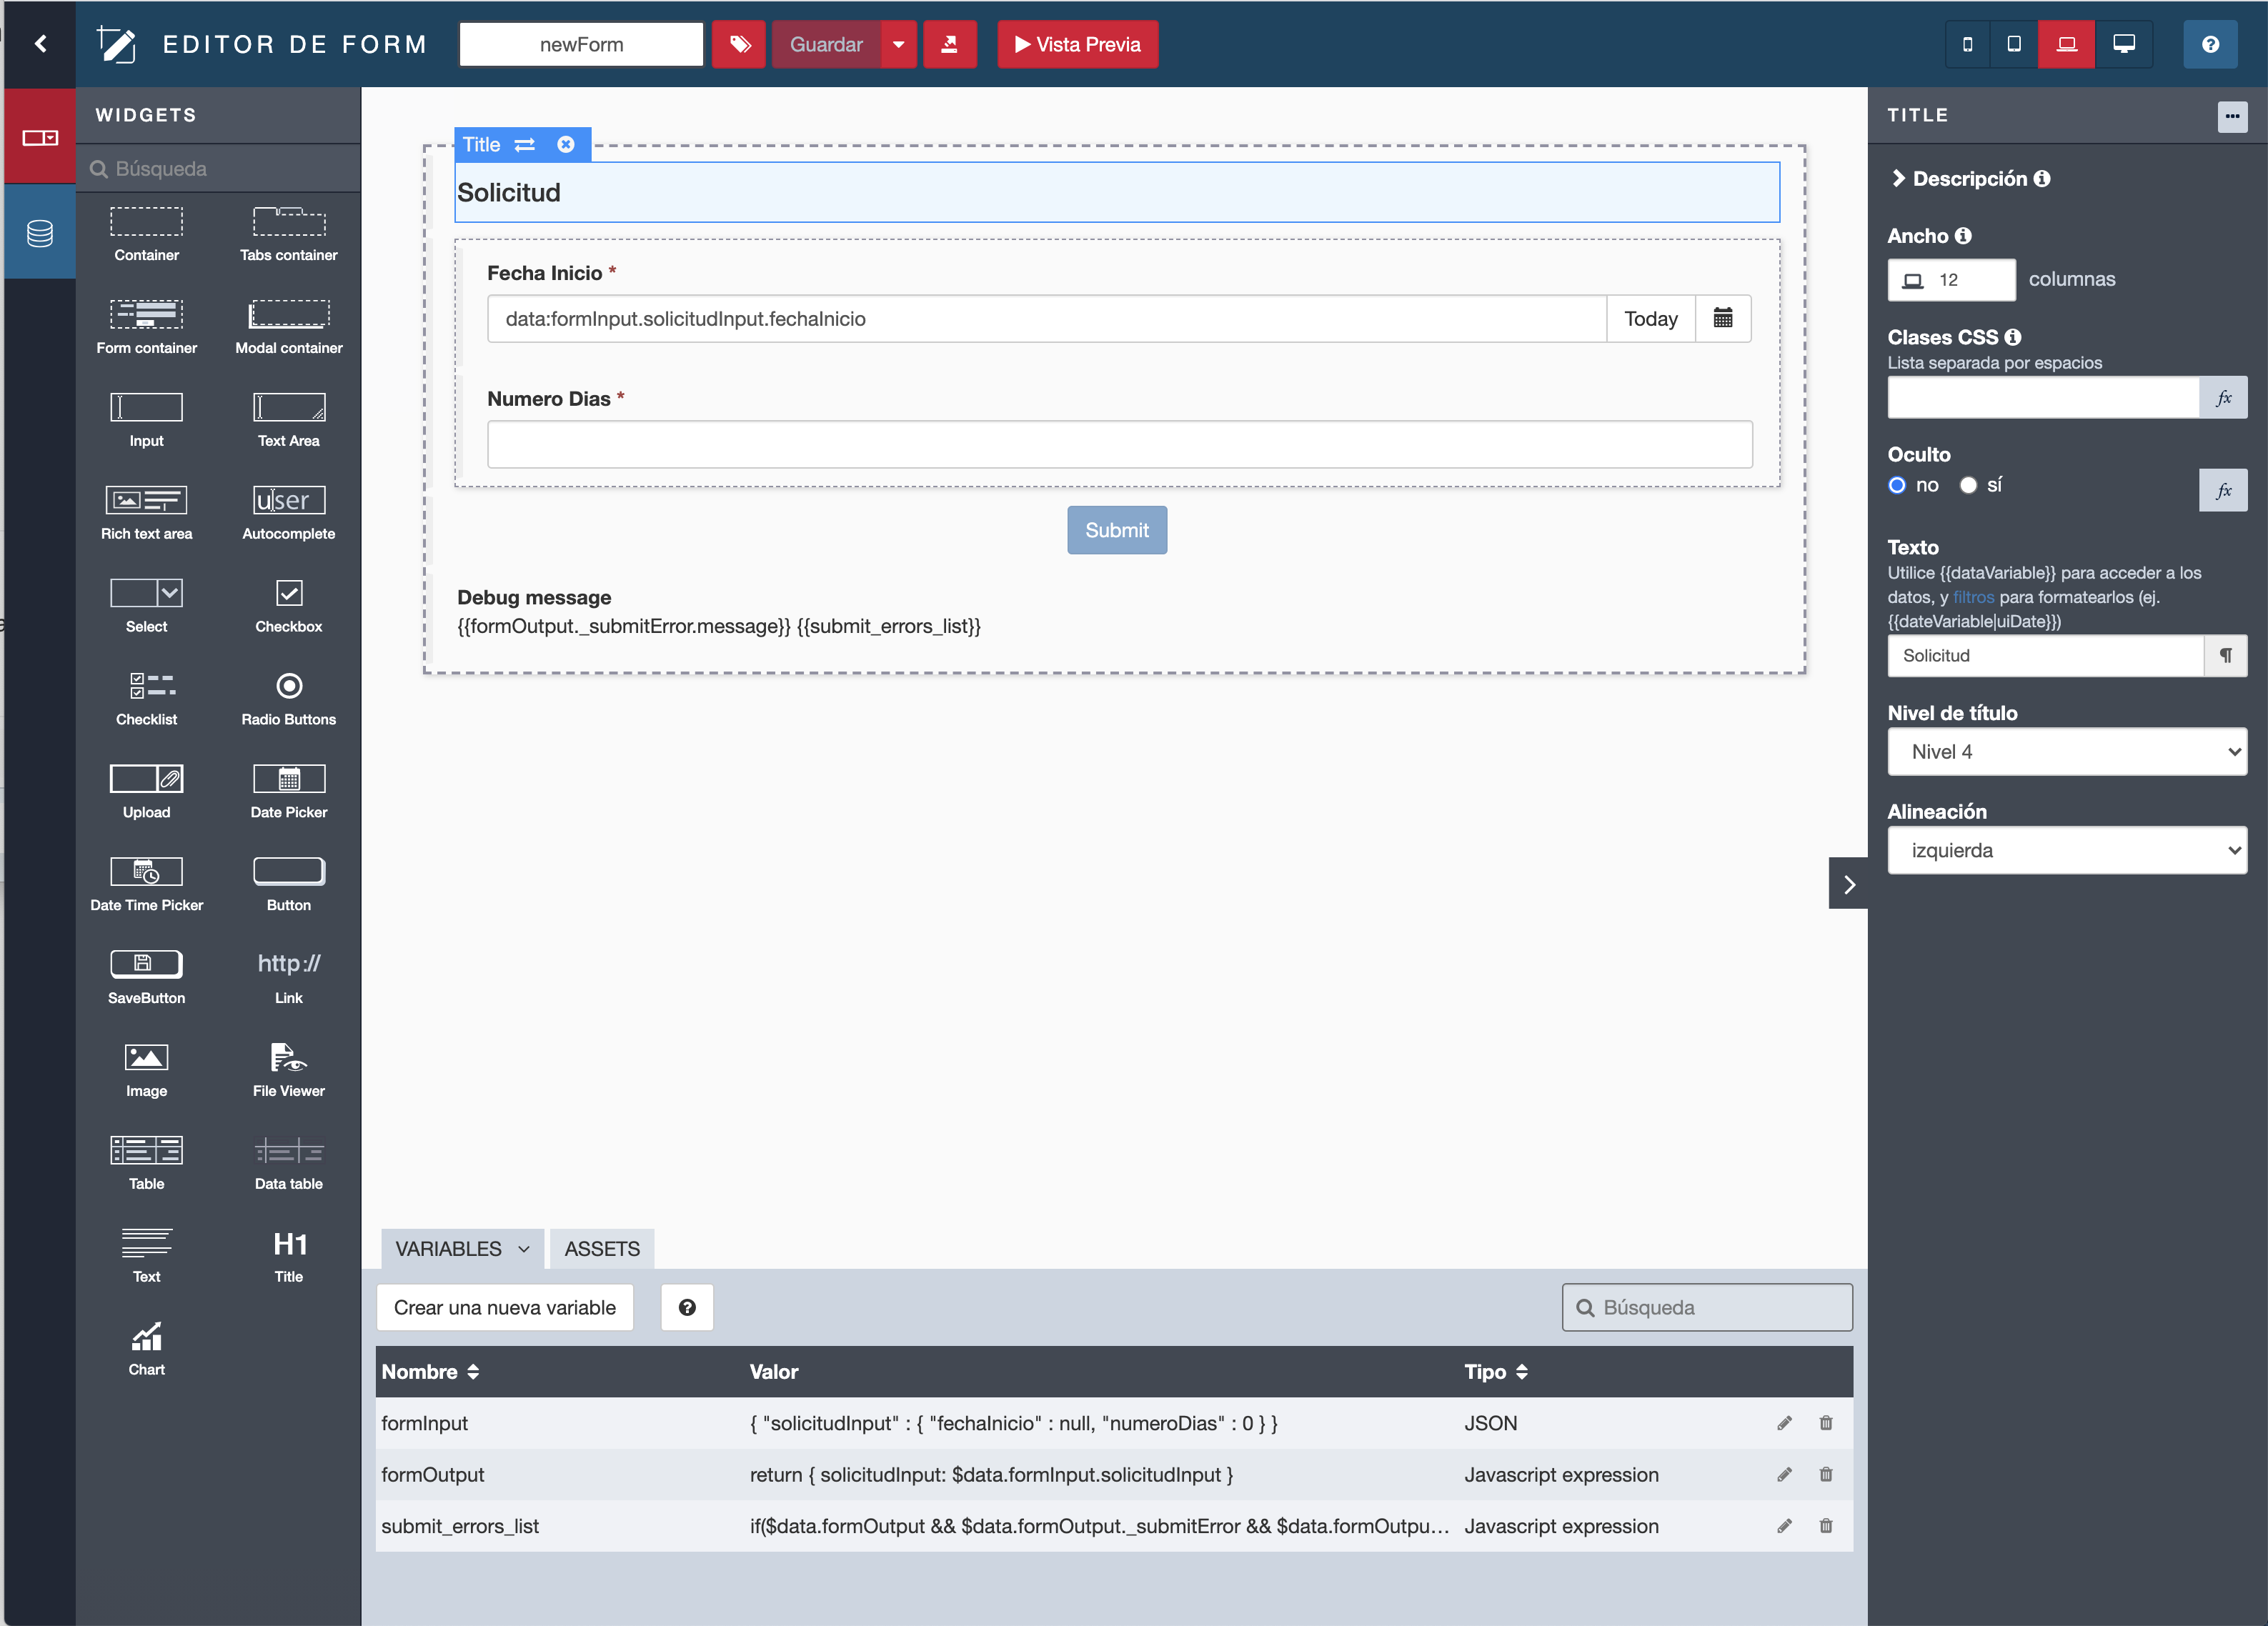Viewport: 2268px width, 1626px height.
Task: Pick the Tabs container widget
Action: click(288, 235)
